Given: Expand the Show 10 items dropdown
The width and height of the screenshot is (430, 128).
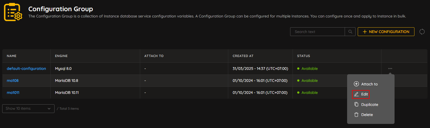Looking at the screenshot, I should (x=28, y=108).
